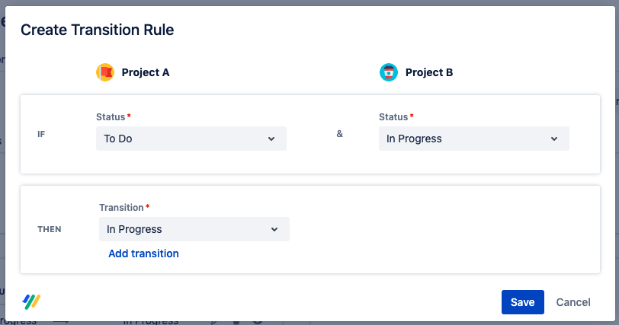Click the Transition field label
Image resolution: width=619 pixels, height=325 pixels.
pos(121,207)
